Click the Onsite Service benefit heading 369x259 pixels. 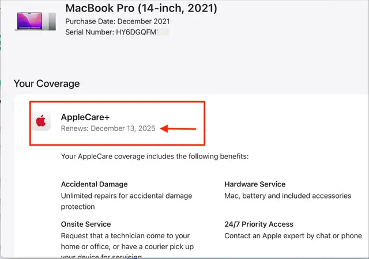[x=86, y=224]
